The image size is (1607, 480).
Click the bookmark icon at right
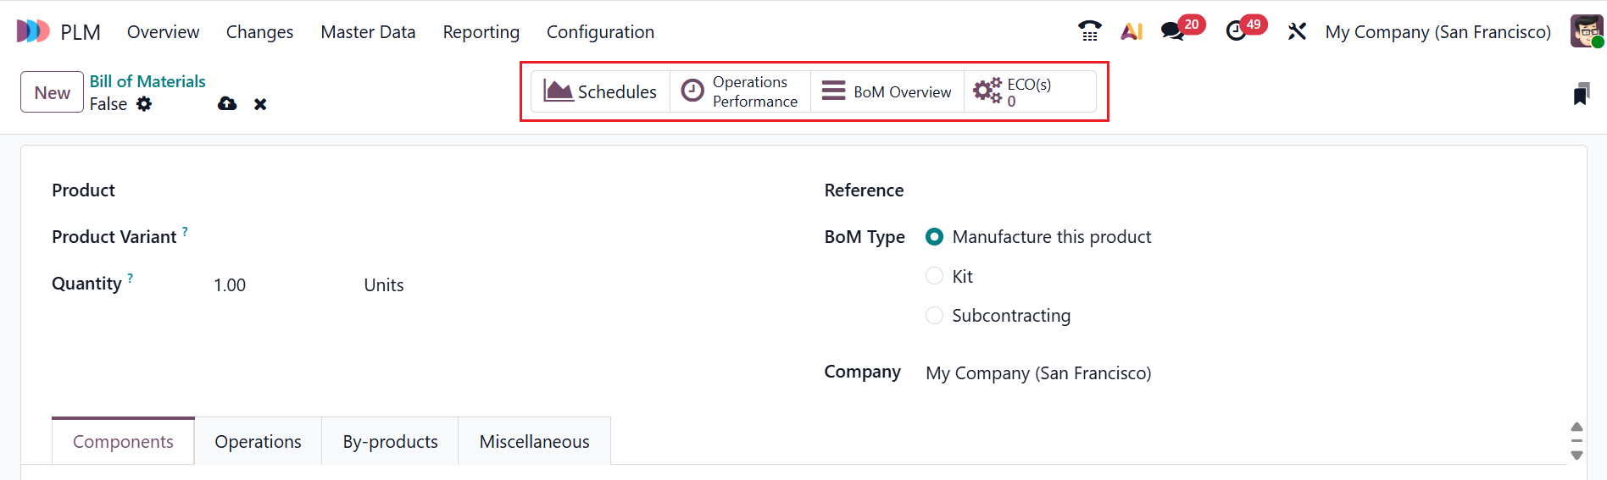[1581, 94]
